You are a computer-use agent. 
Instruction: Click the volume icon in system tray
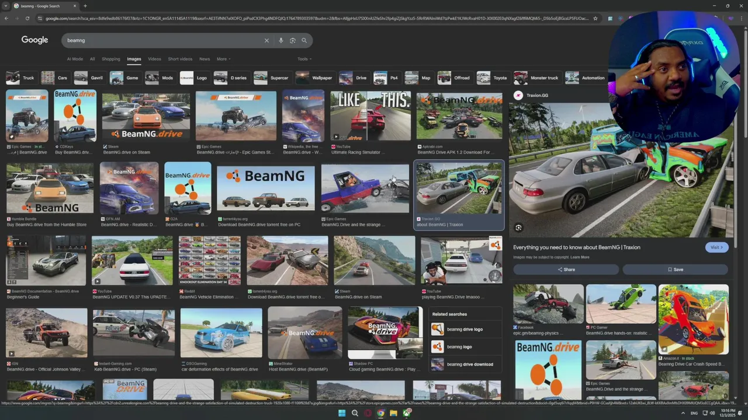(713, 413)
